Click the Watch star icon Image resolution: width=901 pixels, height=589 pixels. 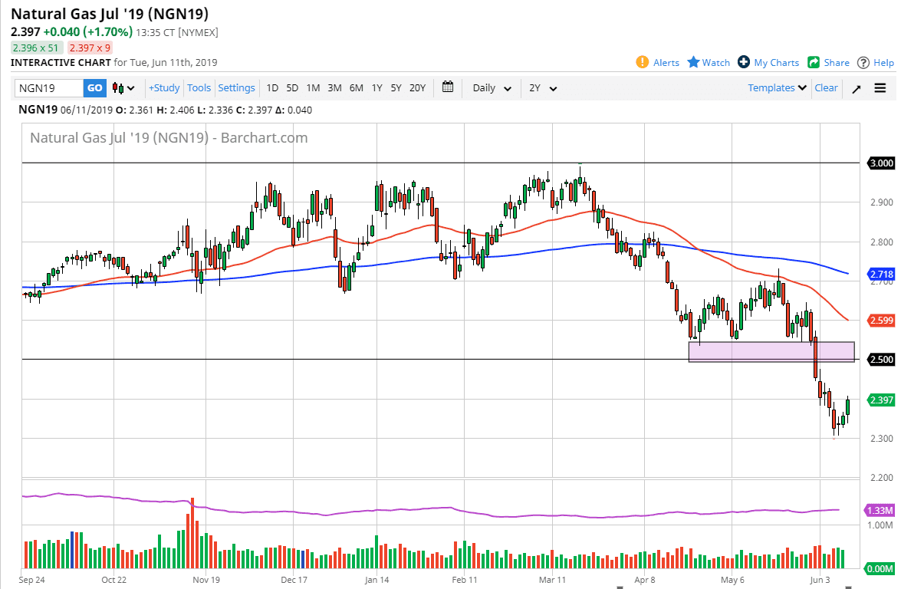[x=693, y=62]
